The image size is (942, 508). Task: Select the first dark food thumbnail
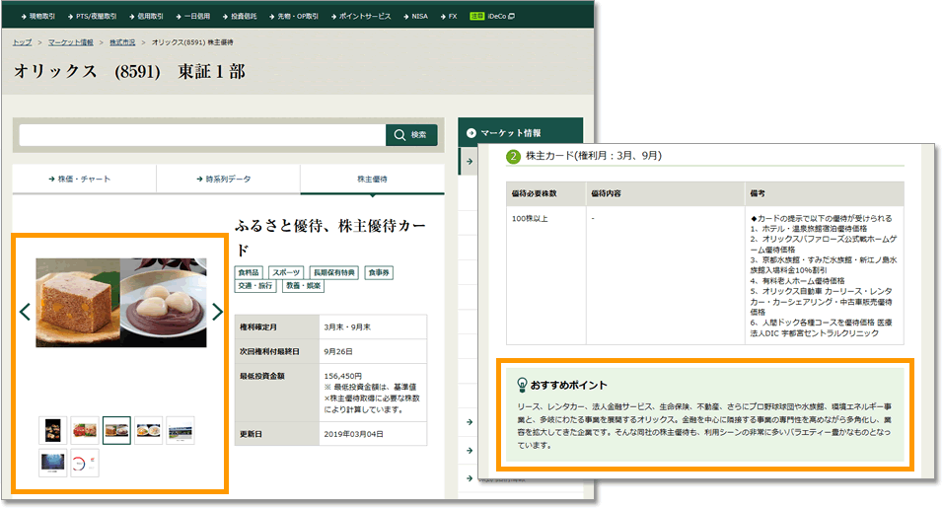pos(53,430)
